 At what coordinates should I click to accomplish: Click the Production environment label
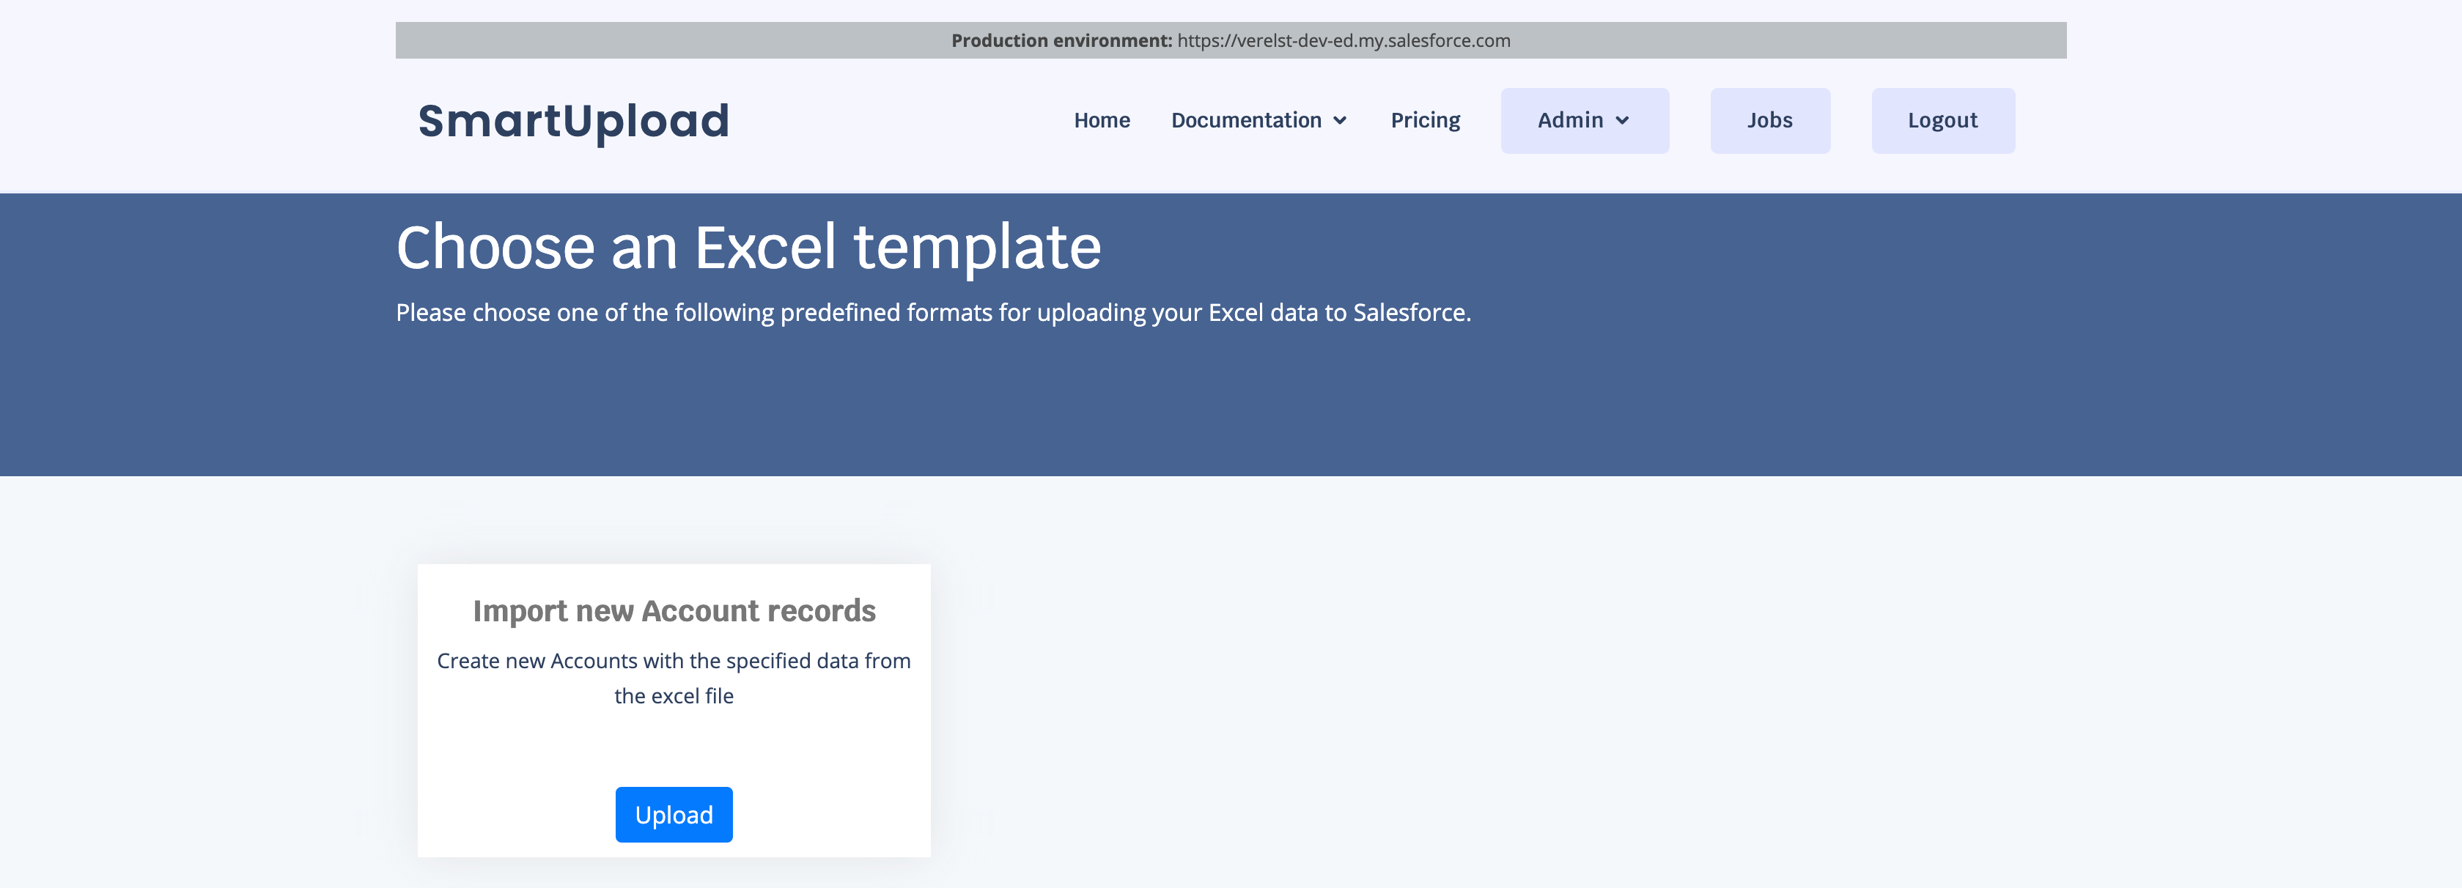1061,40
